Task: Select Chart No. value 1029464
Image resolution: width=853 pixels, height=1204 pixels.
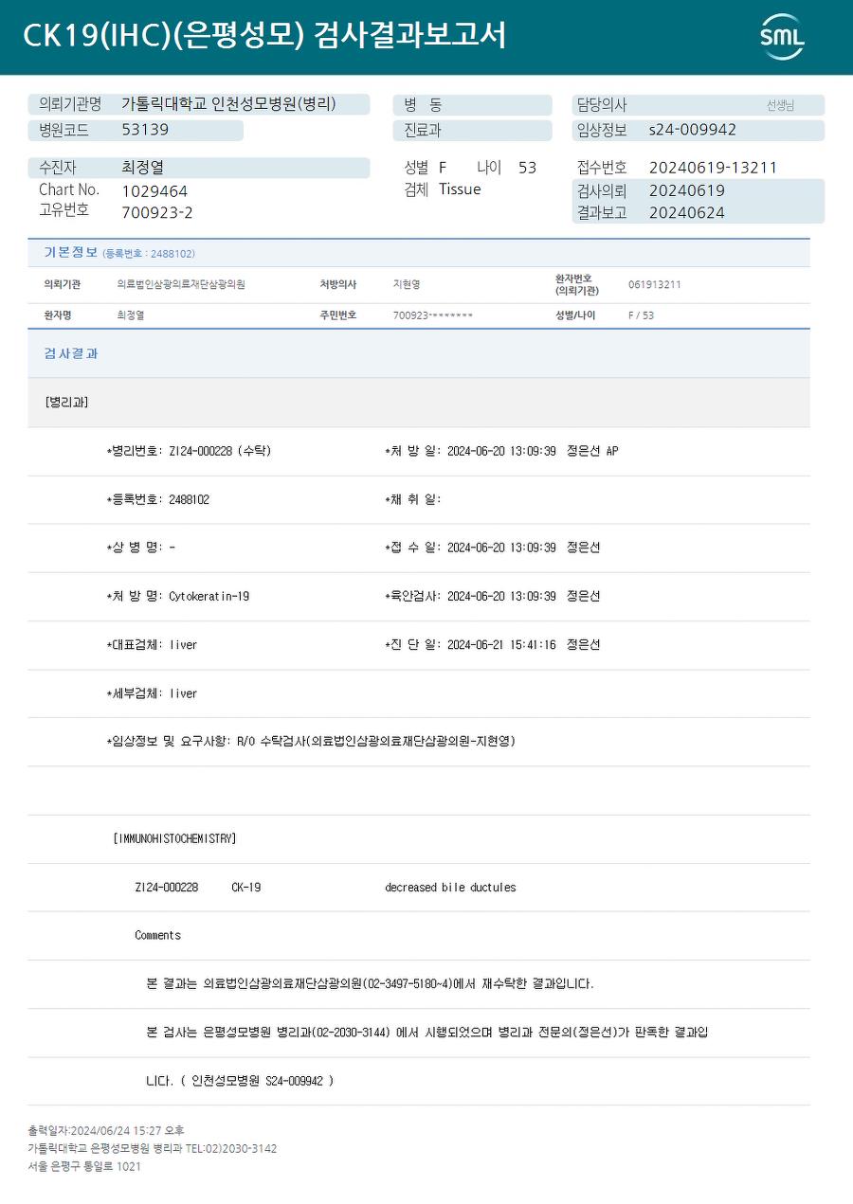Action: pyautogui.click(x=154, y=191)
